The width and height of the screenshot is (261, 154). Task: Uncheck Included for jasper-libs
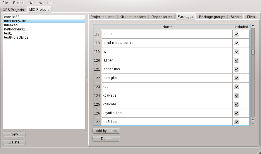236,69
